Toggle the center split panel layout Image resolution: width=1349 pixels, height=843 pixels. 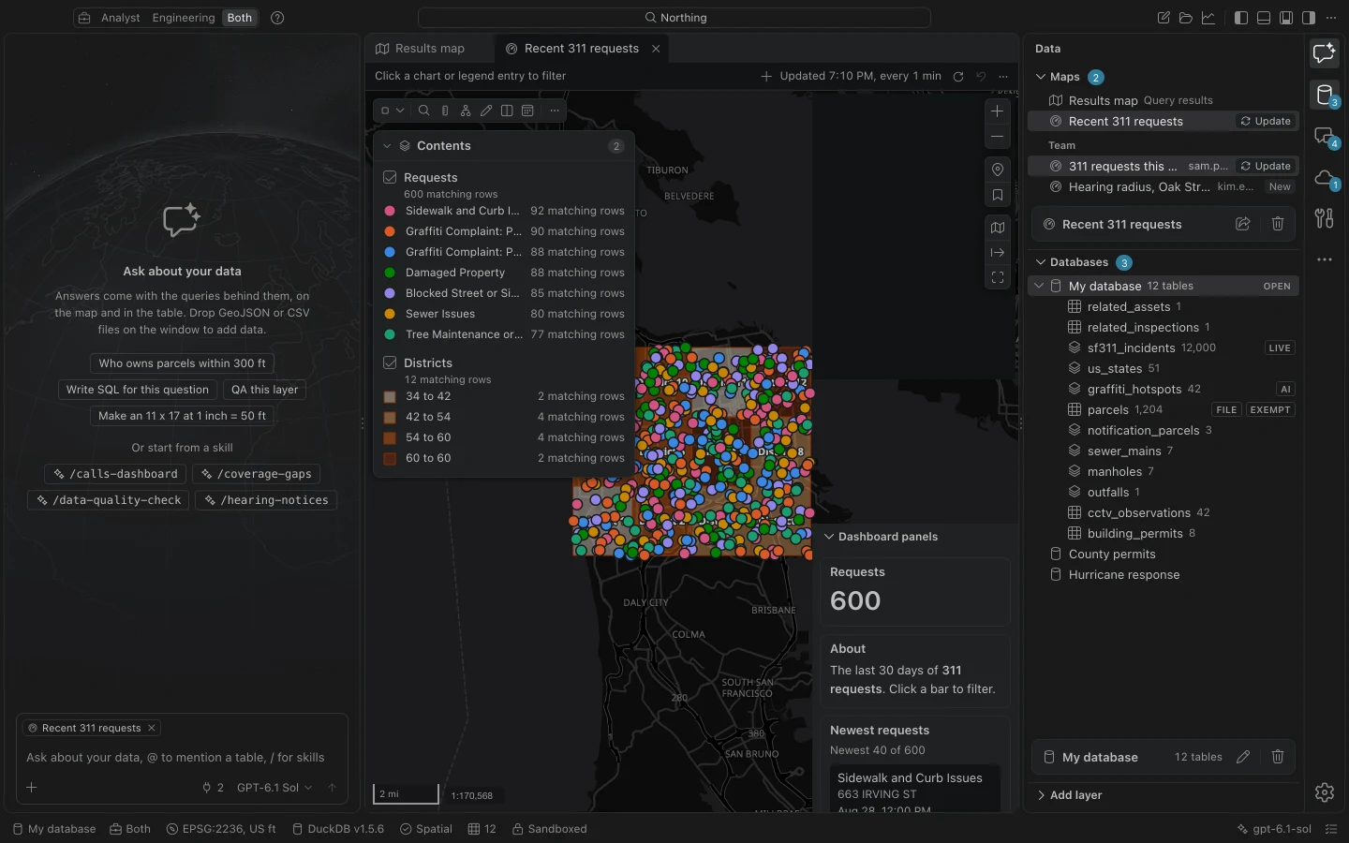tap(1286, 18)
